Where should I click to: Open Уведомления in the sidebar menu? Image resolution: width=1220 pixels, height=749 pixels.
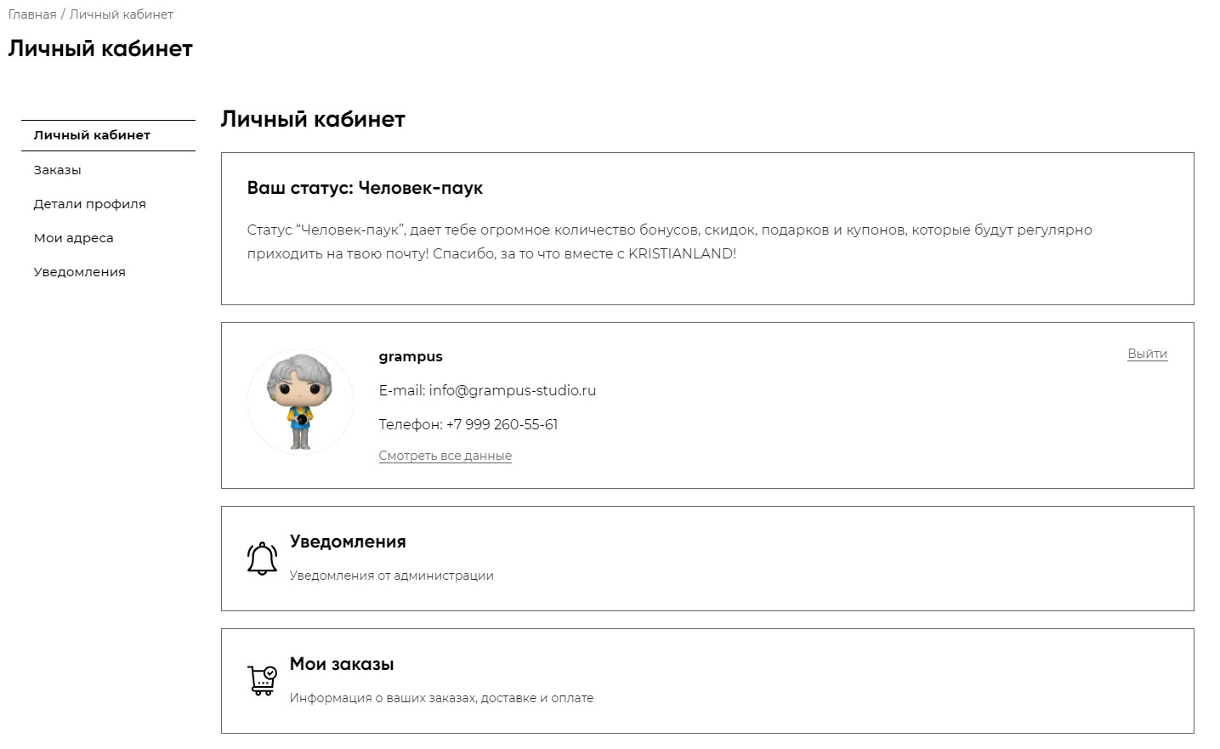point(79,272)
